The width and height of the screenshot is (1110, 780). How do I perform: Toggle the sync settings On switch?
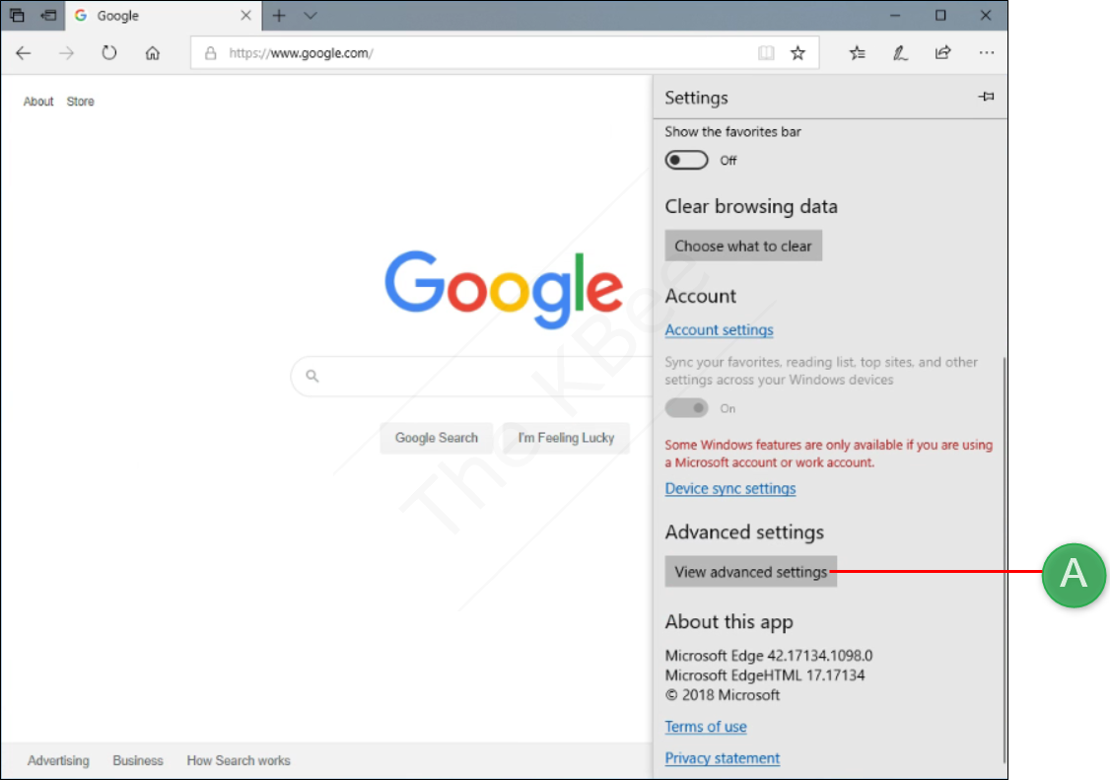point(686,408)
